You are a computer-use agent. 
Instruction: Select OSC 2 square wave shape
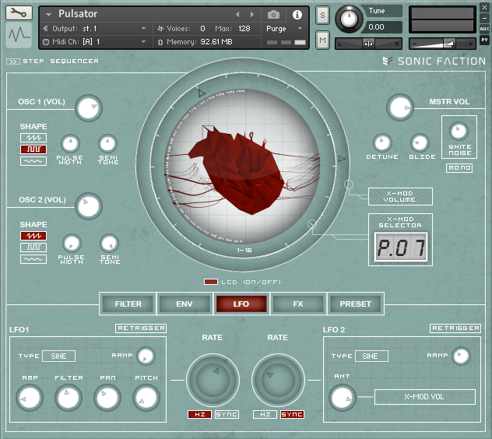(x=33, y=248)
